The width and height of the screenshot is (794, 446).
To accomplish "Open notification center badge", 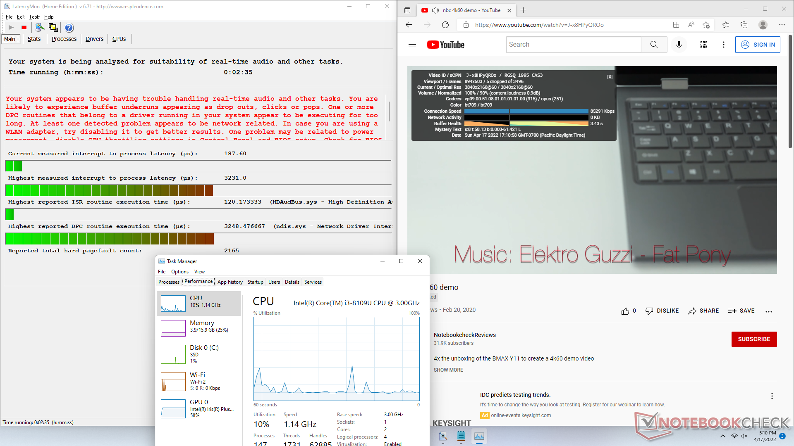I will tap(782, 436).
